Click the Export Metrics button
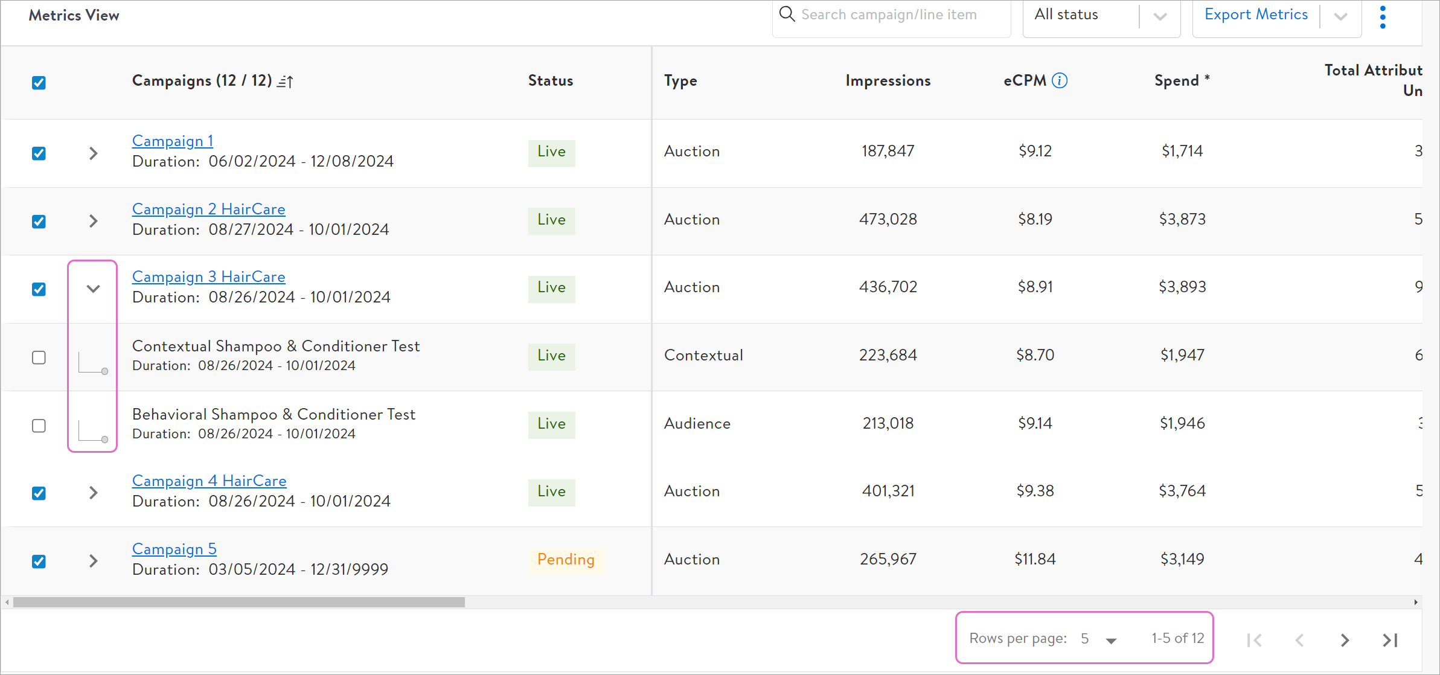 (x=1256, y=14)
